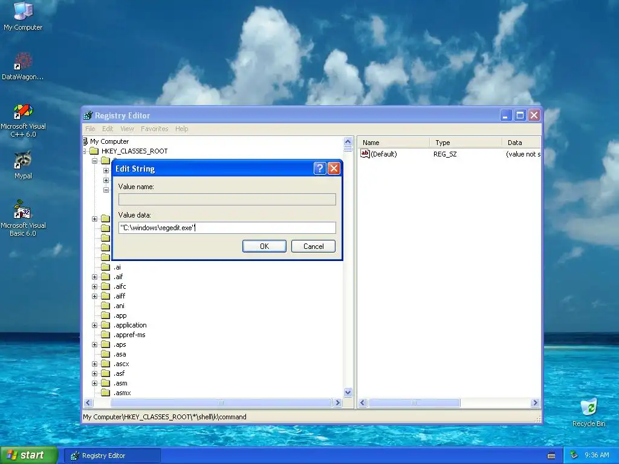Click values pane scroll right arrow
Viewport: 619px width, 464px height.
(536, 403)
